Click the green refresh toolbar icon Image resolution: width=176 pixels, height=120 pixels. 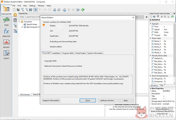pos(83,10)
